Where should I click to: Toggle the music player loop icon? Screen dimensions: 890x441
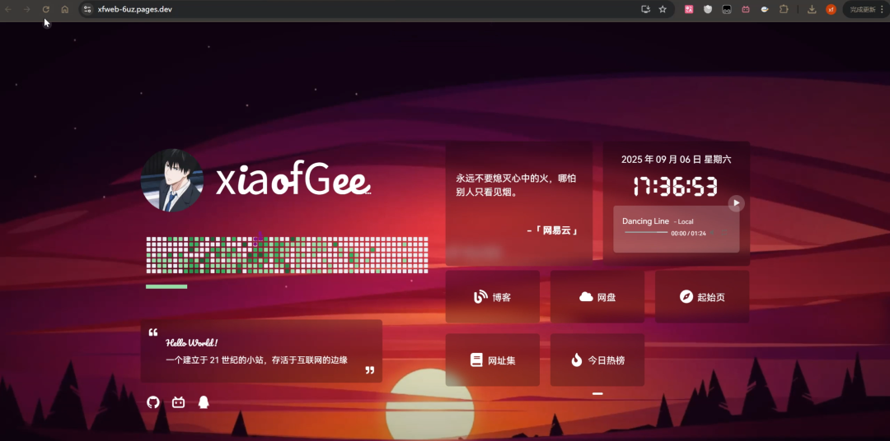[724, 232]
